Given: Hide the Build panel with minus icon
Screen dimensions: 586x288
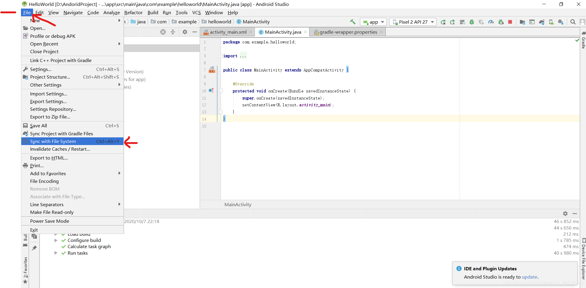Looking at the screenshot, I should [575, 214].
